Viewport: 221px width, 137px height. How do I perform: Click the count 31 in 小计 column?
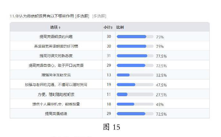click(109, 56)
